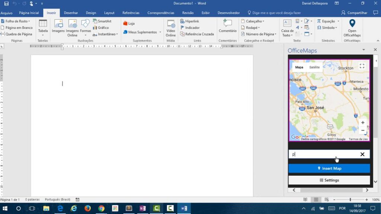The width and height of the screenshot is (381, 214).
Task: Close the OfficeMaps task pane
Action: [x=375, y=50]
